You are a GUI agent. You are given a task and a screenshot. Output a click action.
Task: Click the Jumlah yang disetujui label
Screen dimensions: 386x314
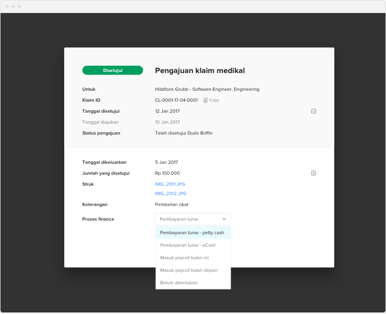(x=106, y=173)
